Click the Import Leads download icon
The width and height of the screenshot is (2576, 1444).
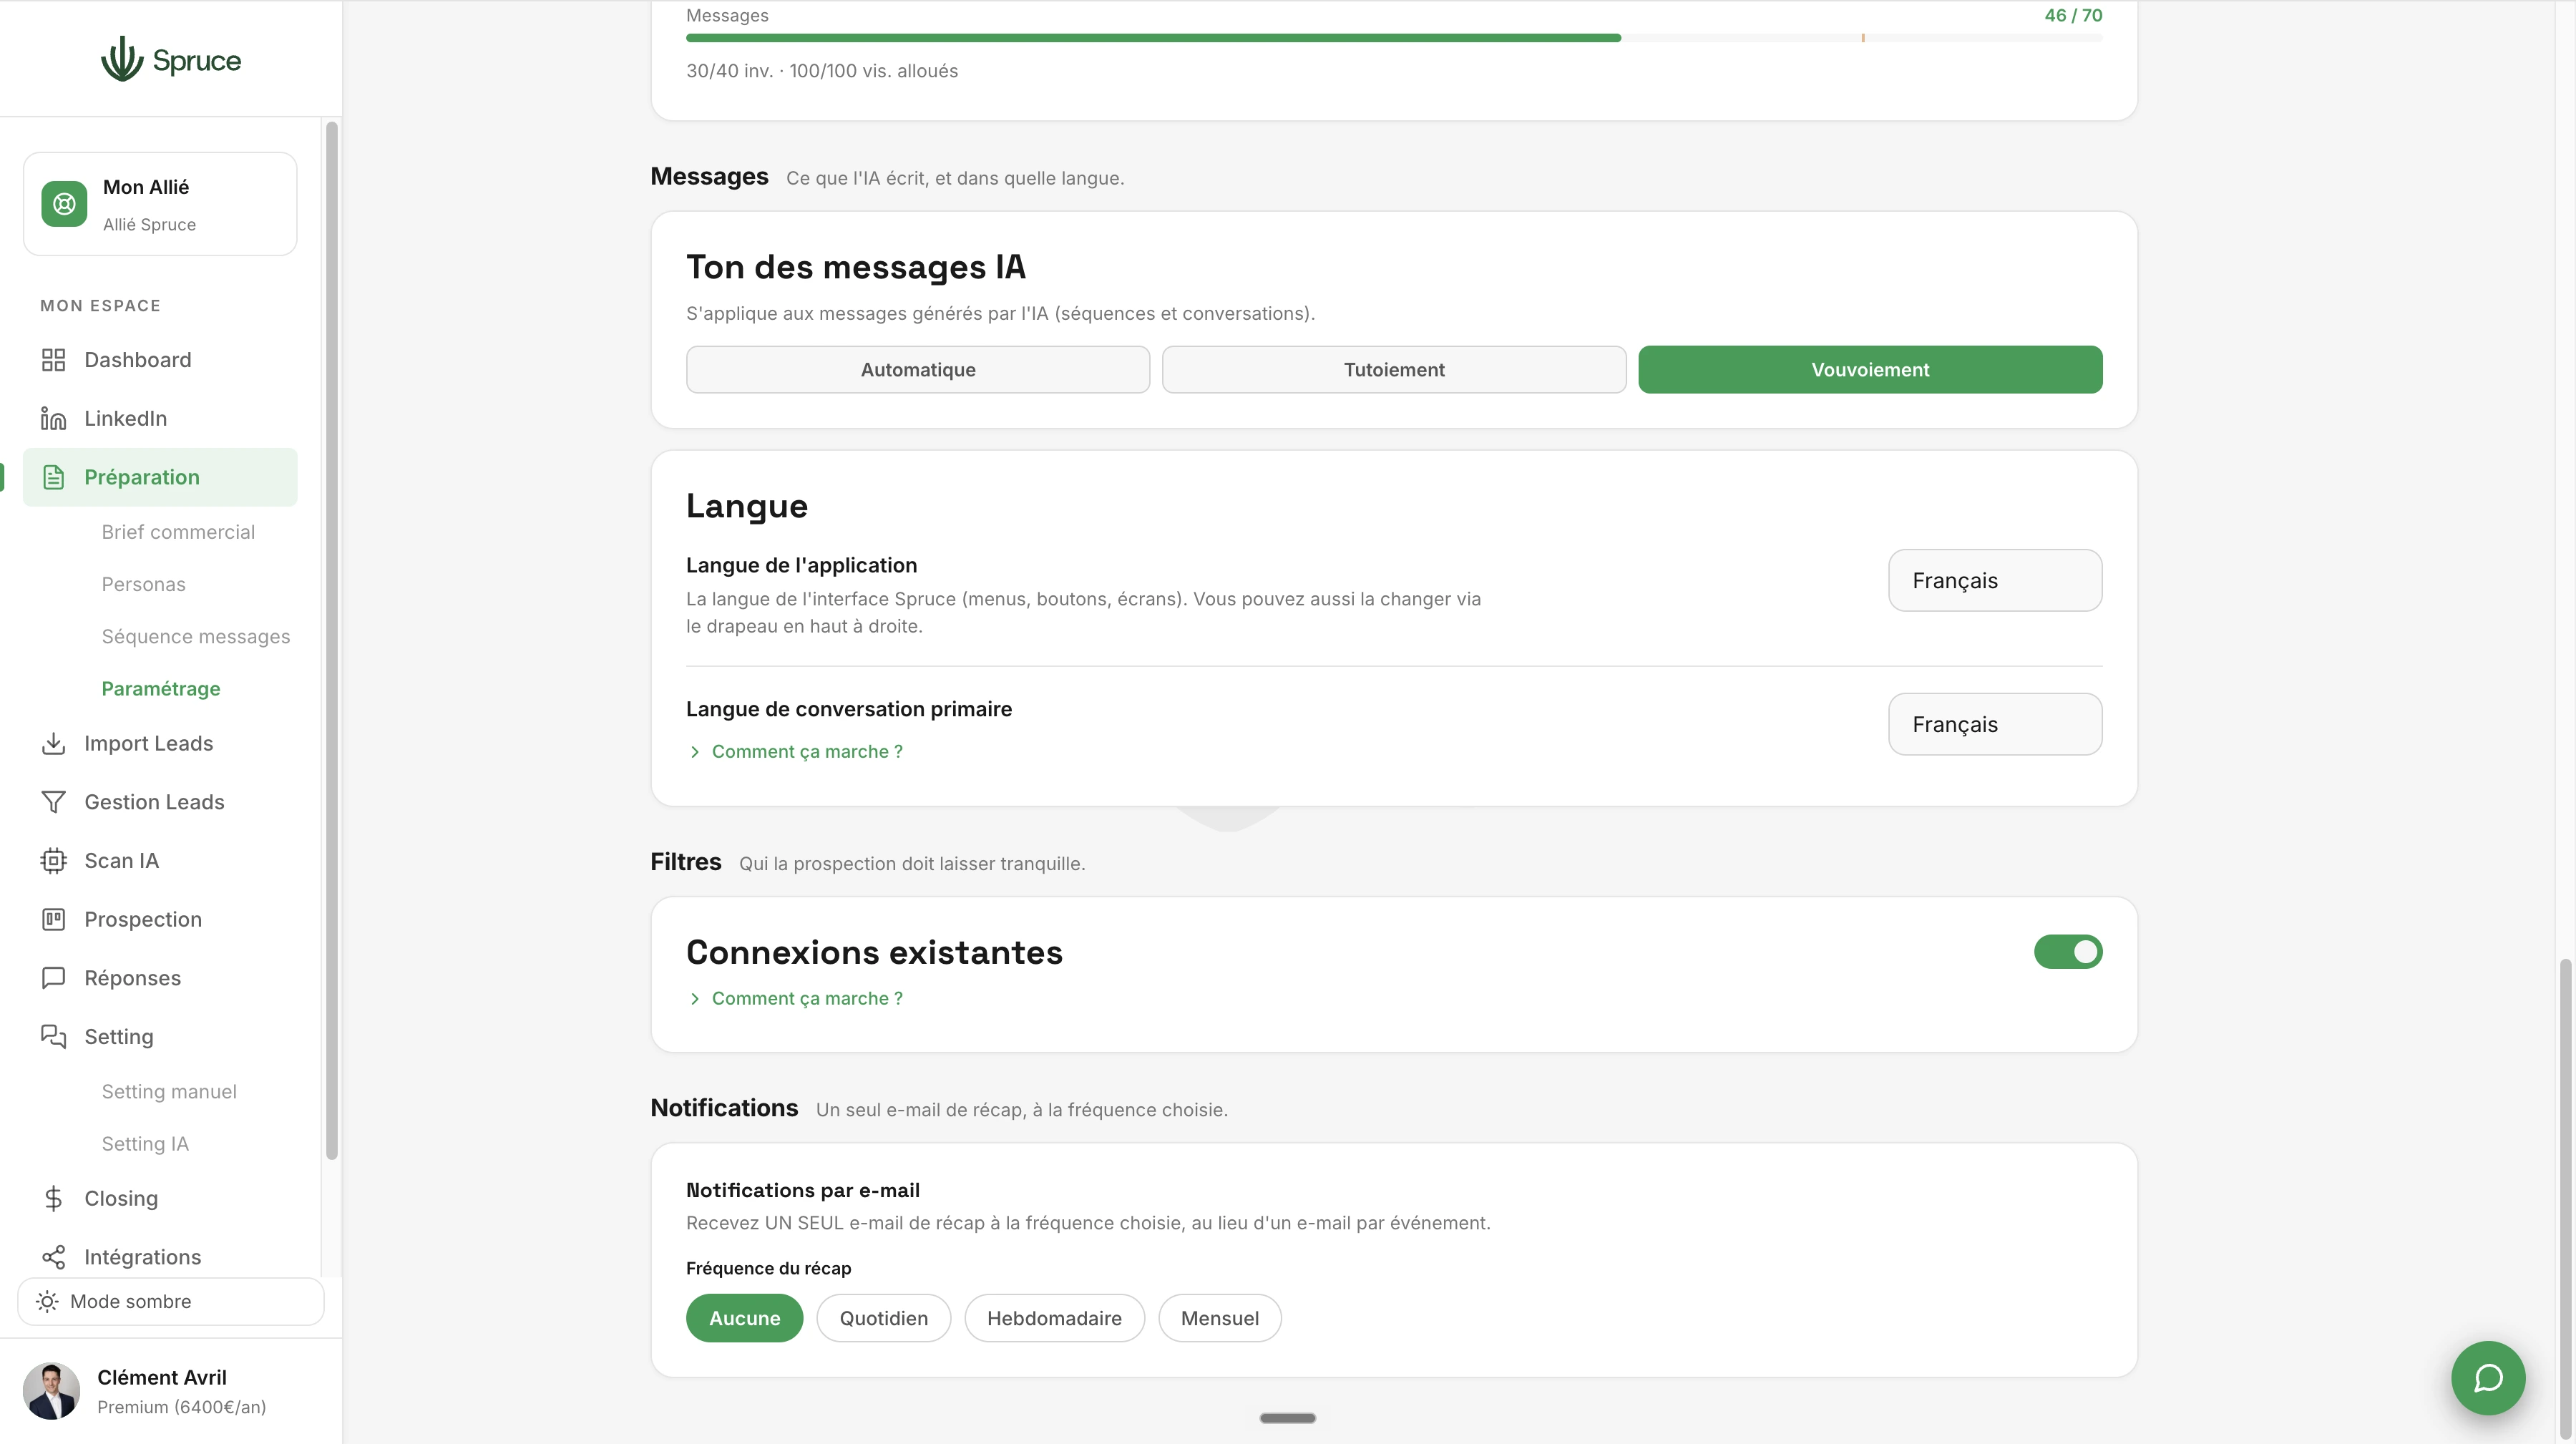point(53,743)
